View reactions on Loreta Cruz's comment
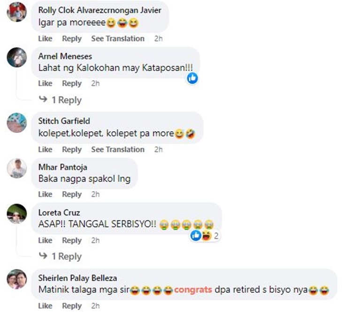The width and height of the screenshot is (352, 312). point(204,236)
